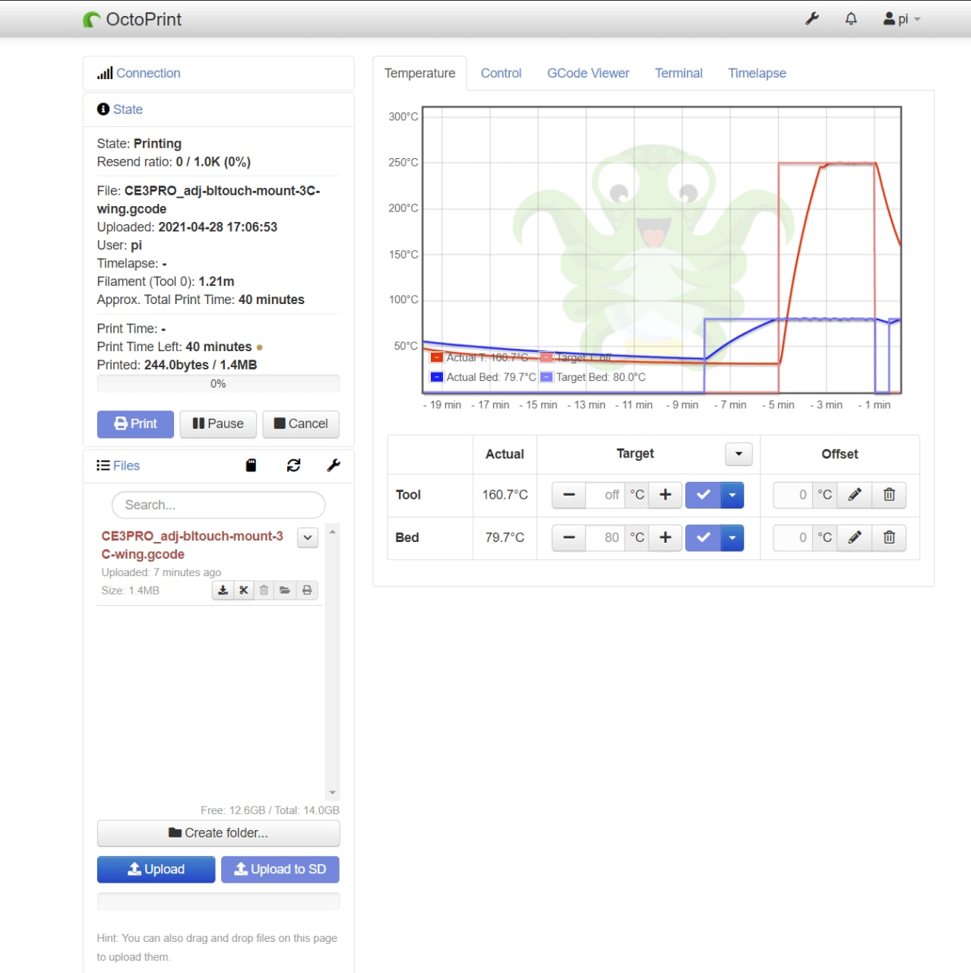Pause the current print

pos(218,424)
